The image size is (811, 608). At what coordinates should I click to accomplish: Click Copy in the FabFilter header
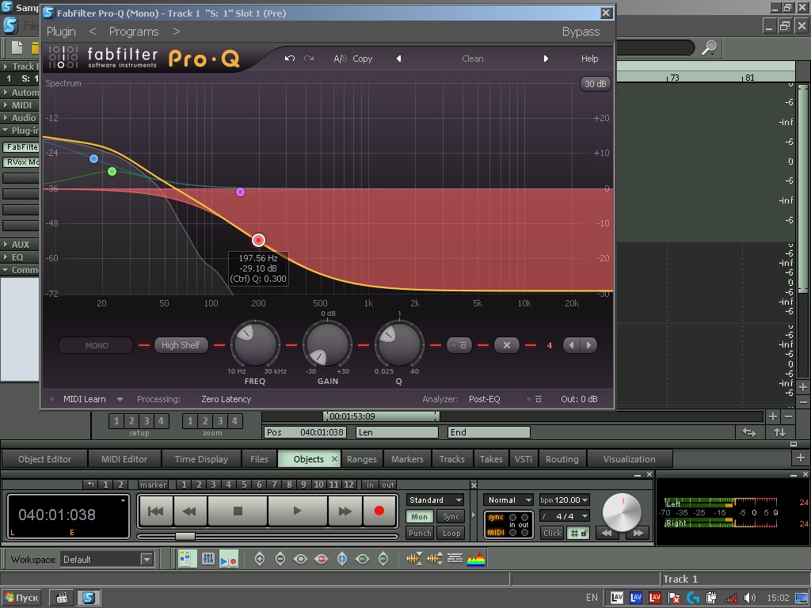[363, 59]
